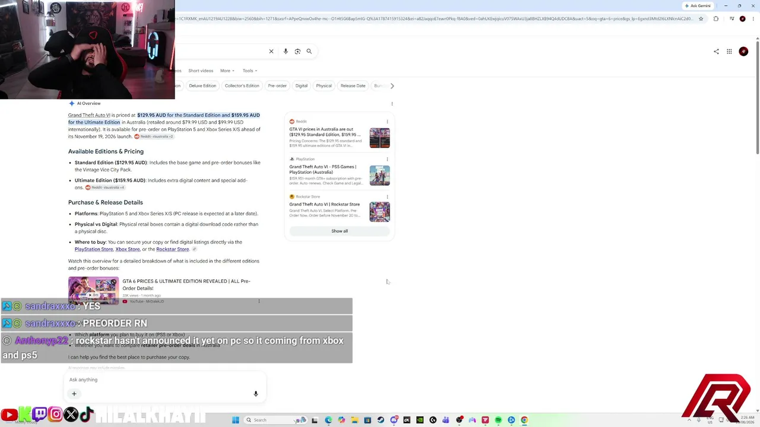The width and height of the screenshot is (760, 427).
Task: Select the Pre-order filter chip
Action: coord(277,86)
